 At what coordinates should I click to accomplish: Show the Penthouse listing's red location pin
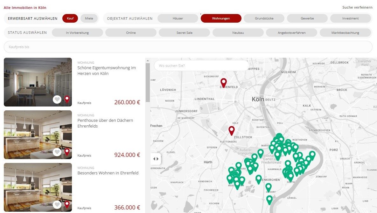[67, 152]
